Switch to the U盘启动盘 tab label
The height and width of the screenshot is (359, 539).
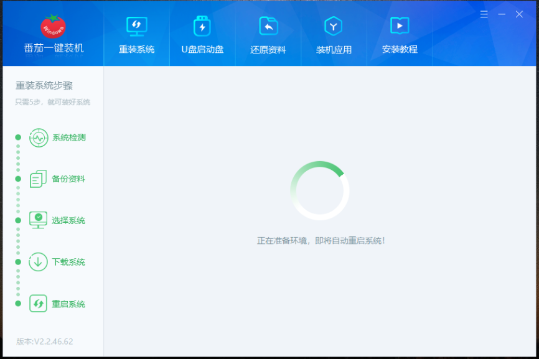202,50
